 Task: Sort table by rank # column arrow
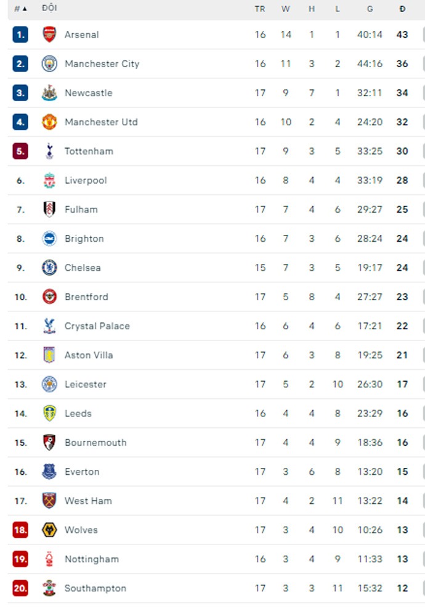(x=21, y=9)
